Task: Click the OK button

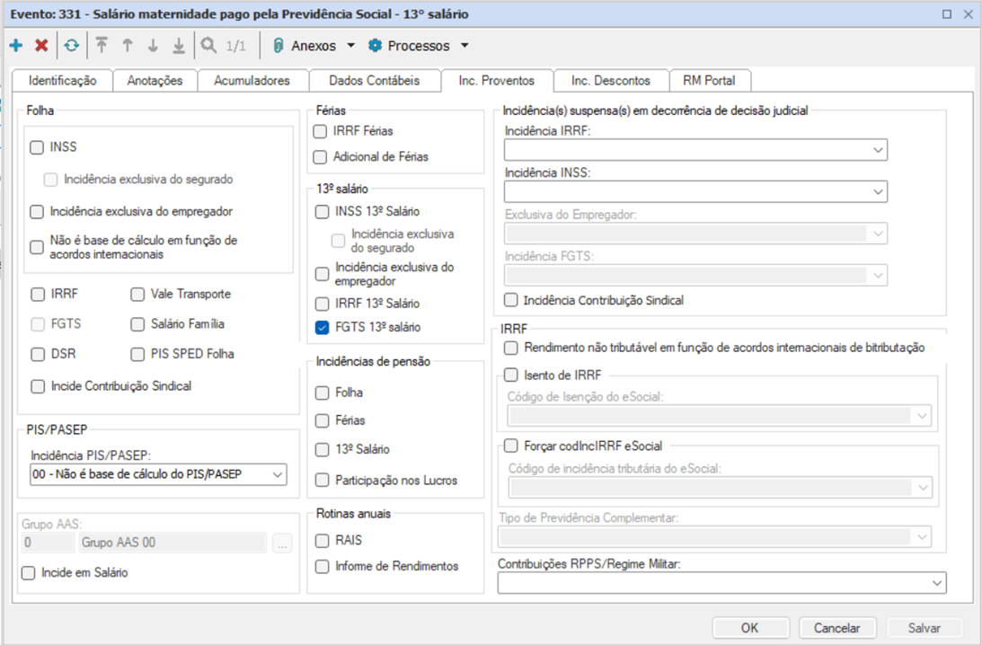Action: click(749, 628)
